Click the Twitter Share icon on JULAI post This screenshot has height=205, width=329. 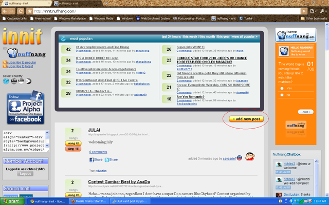107,160
